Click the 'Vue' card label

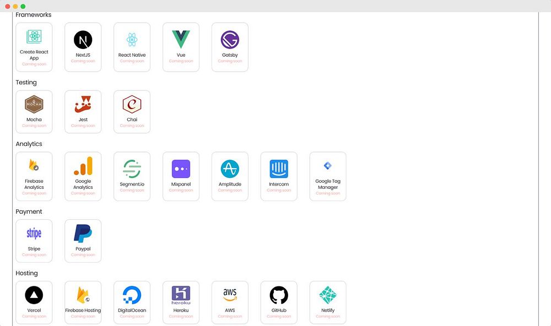click(x=181, y=55)
